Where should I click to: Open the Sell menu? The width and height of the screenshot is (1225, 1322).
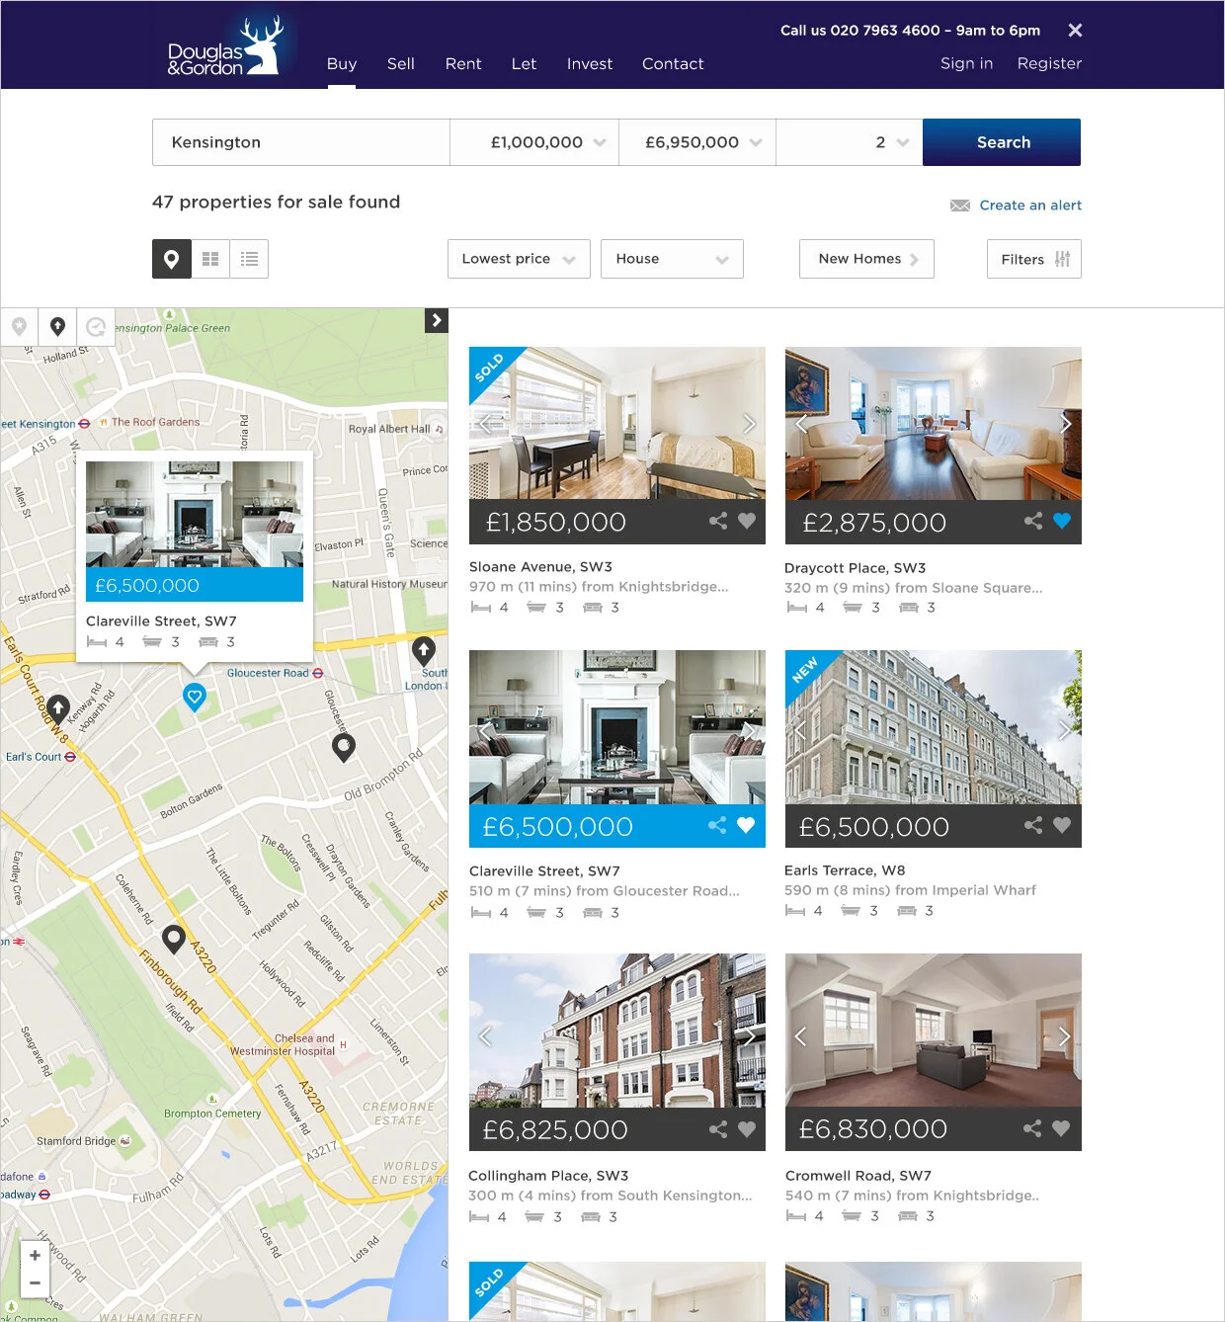(x=401, y=64)
